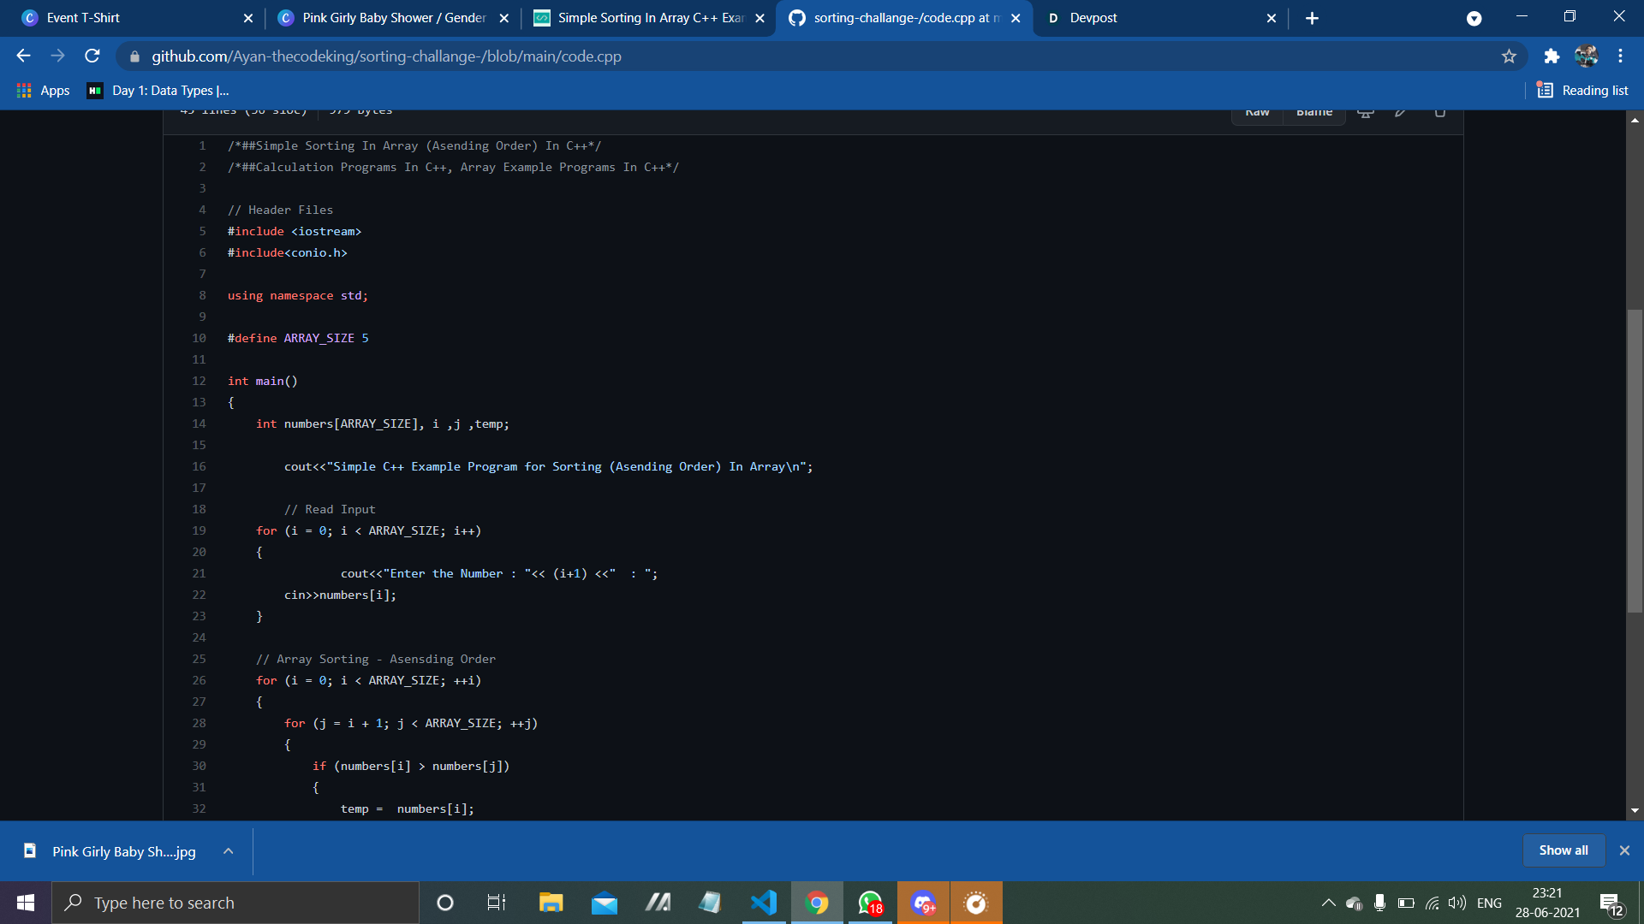Click the browser reload icon
The height and width of the screenshot is (924, 1644).
pyautogui.click(x=92, y=56)
